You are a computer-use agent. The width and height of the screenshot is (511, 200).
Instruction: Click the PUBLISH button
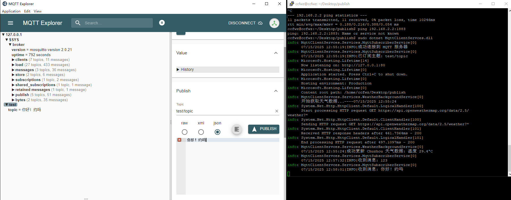(x=264, y=129)
